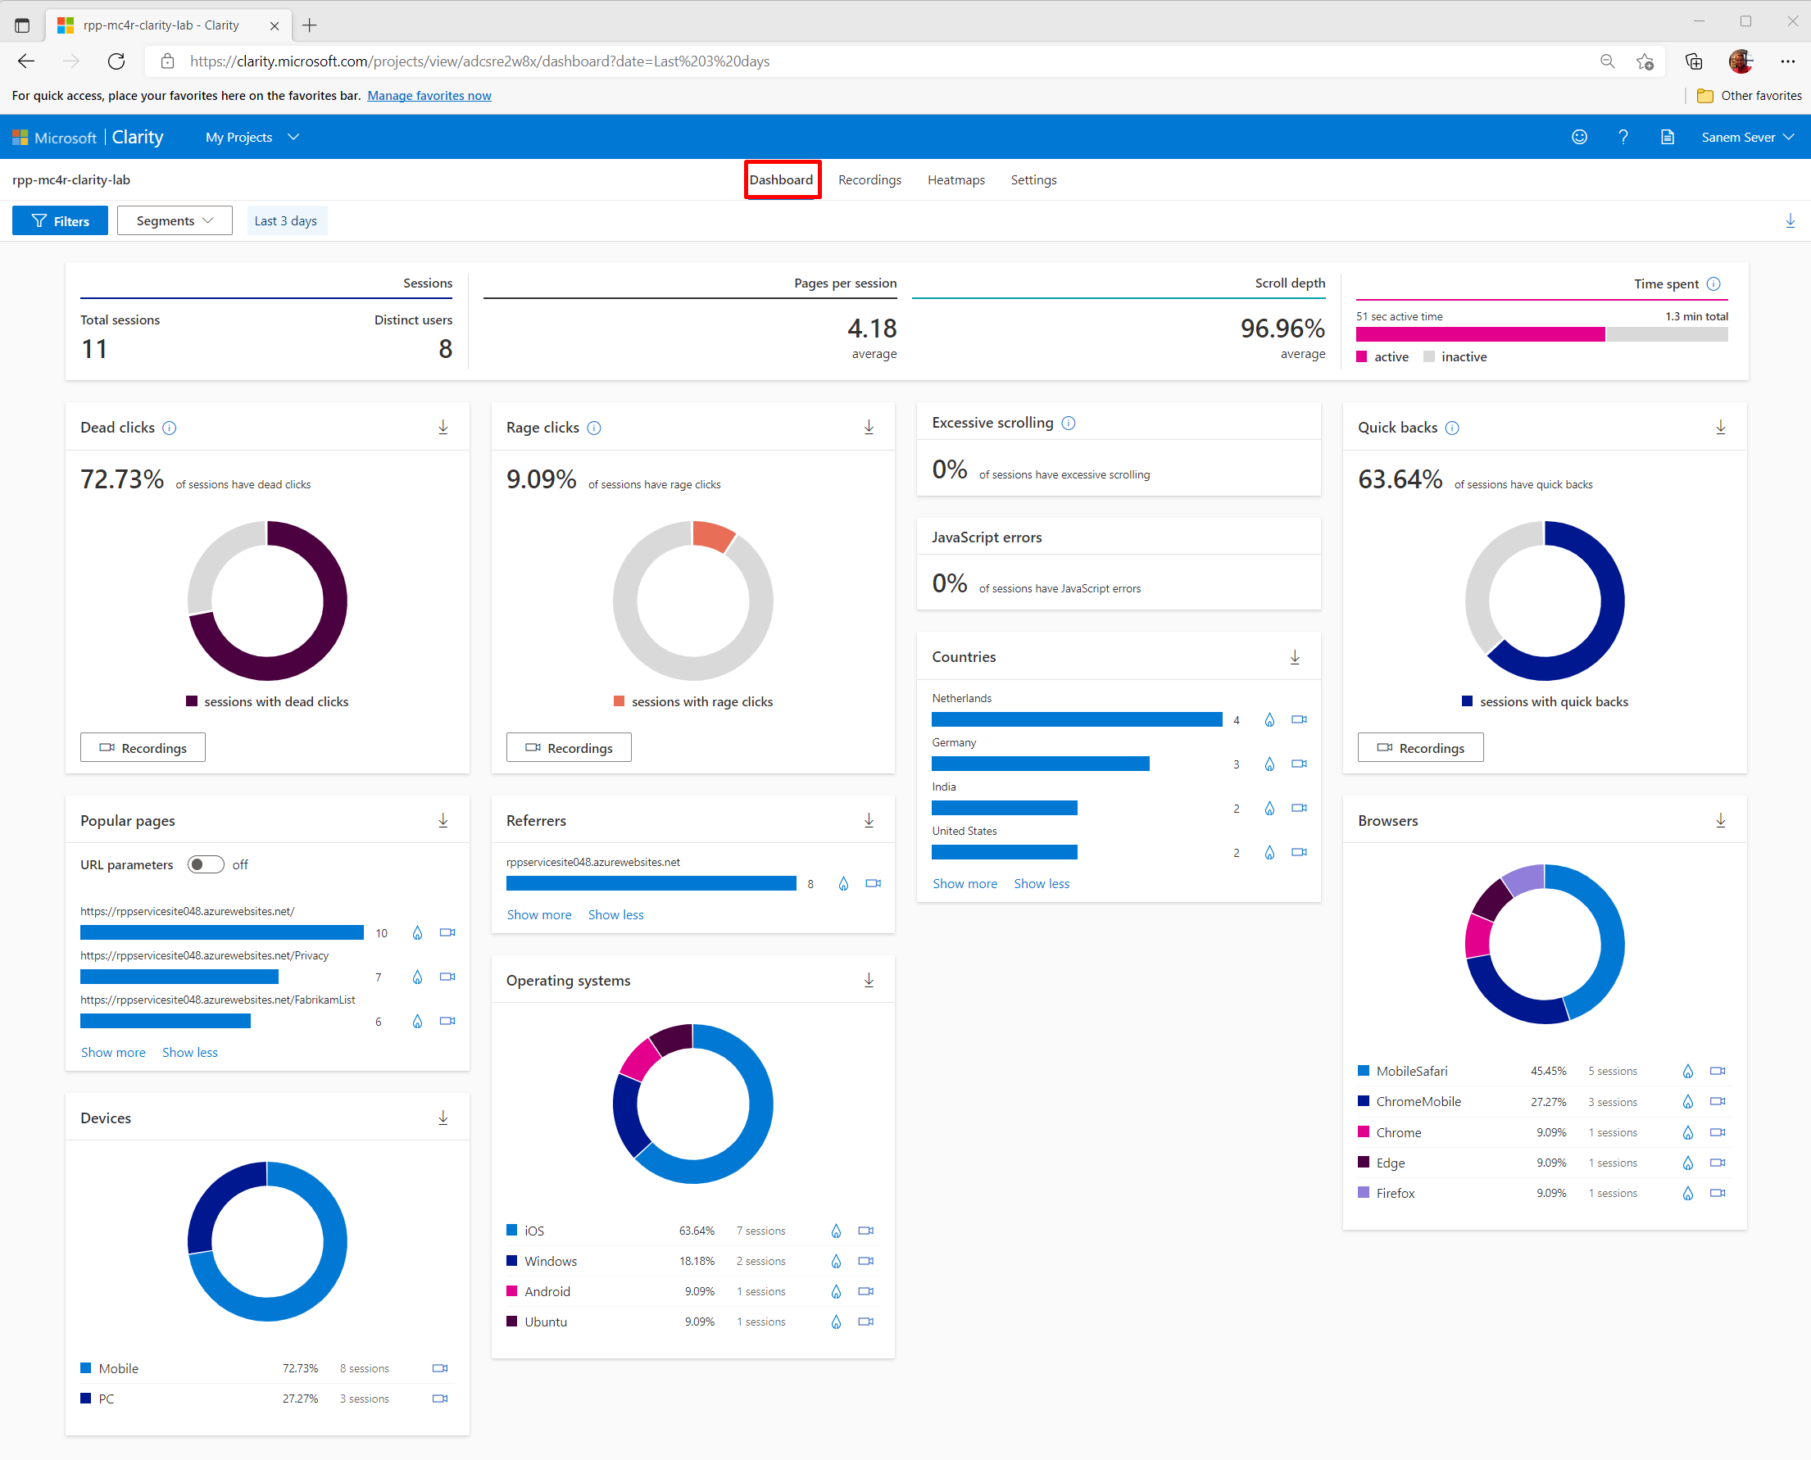Open heatmap icon for Netherlands row
The height and width of the screenshot is (1460, 1811).
[1269, 720]
